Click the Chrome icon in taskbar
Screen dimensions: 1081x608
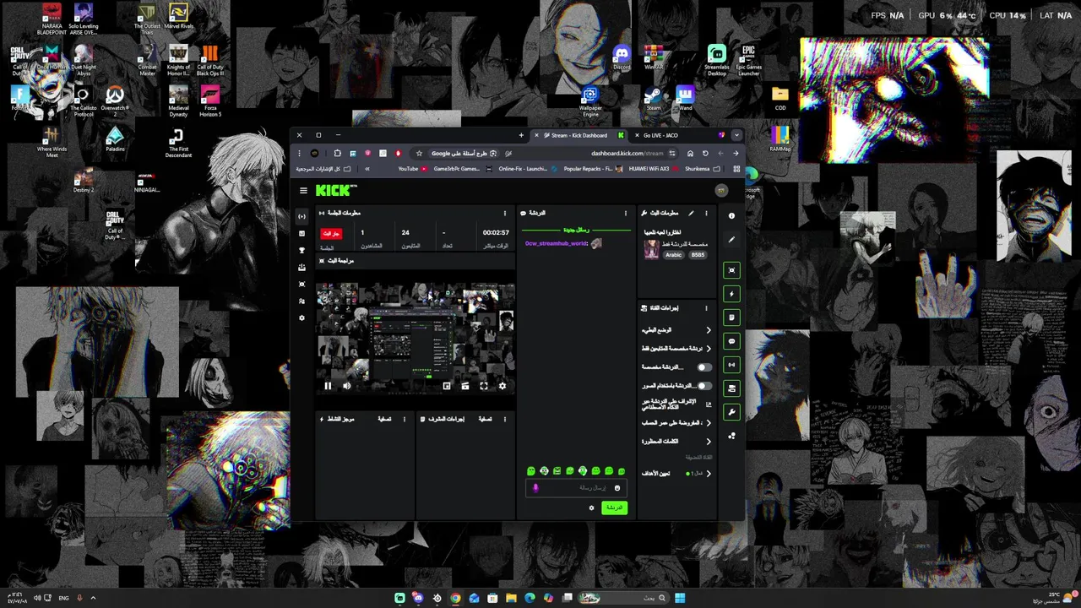point(455,598)
